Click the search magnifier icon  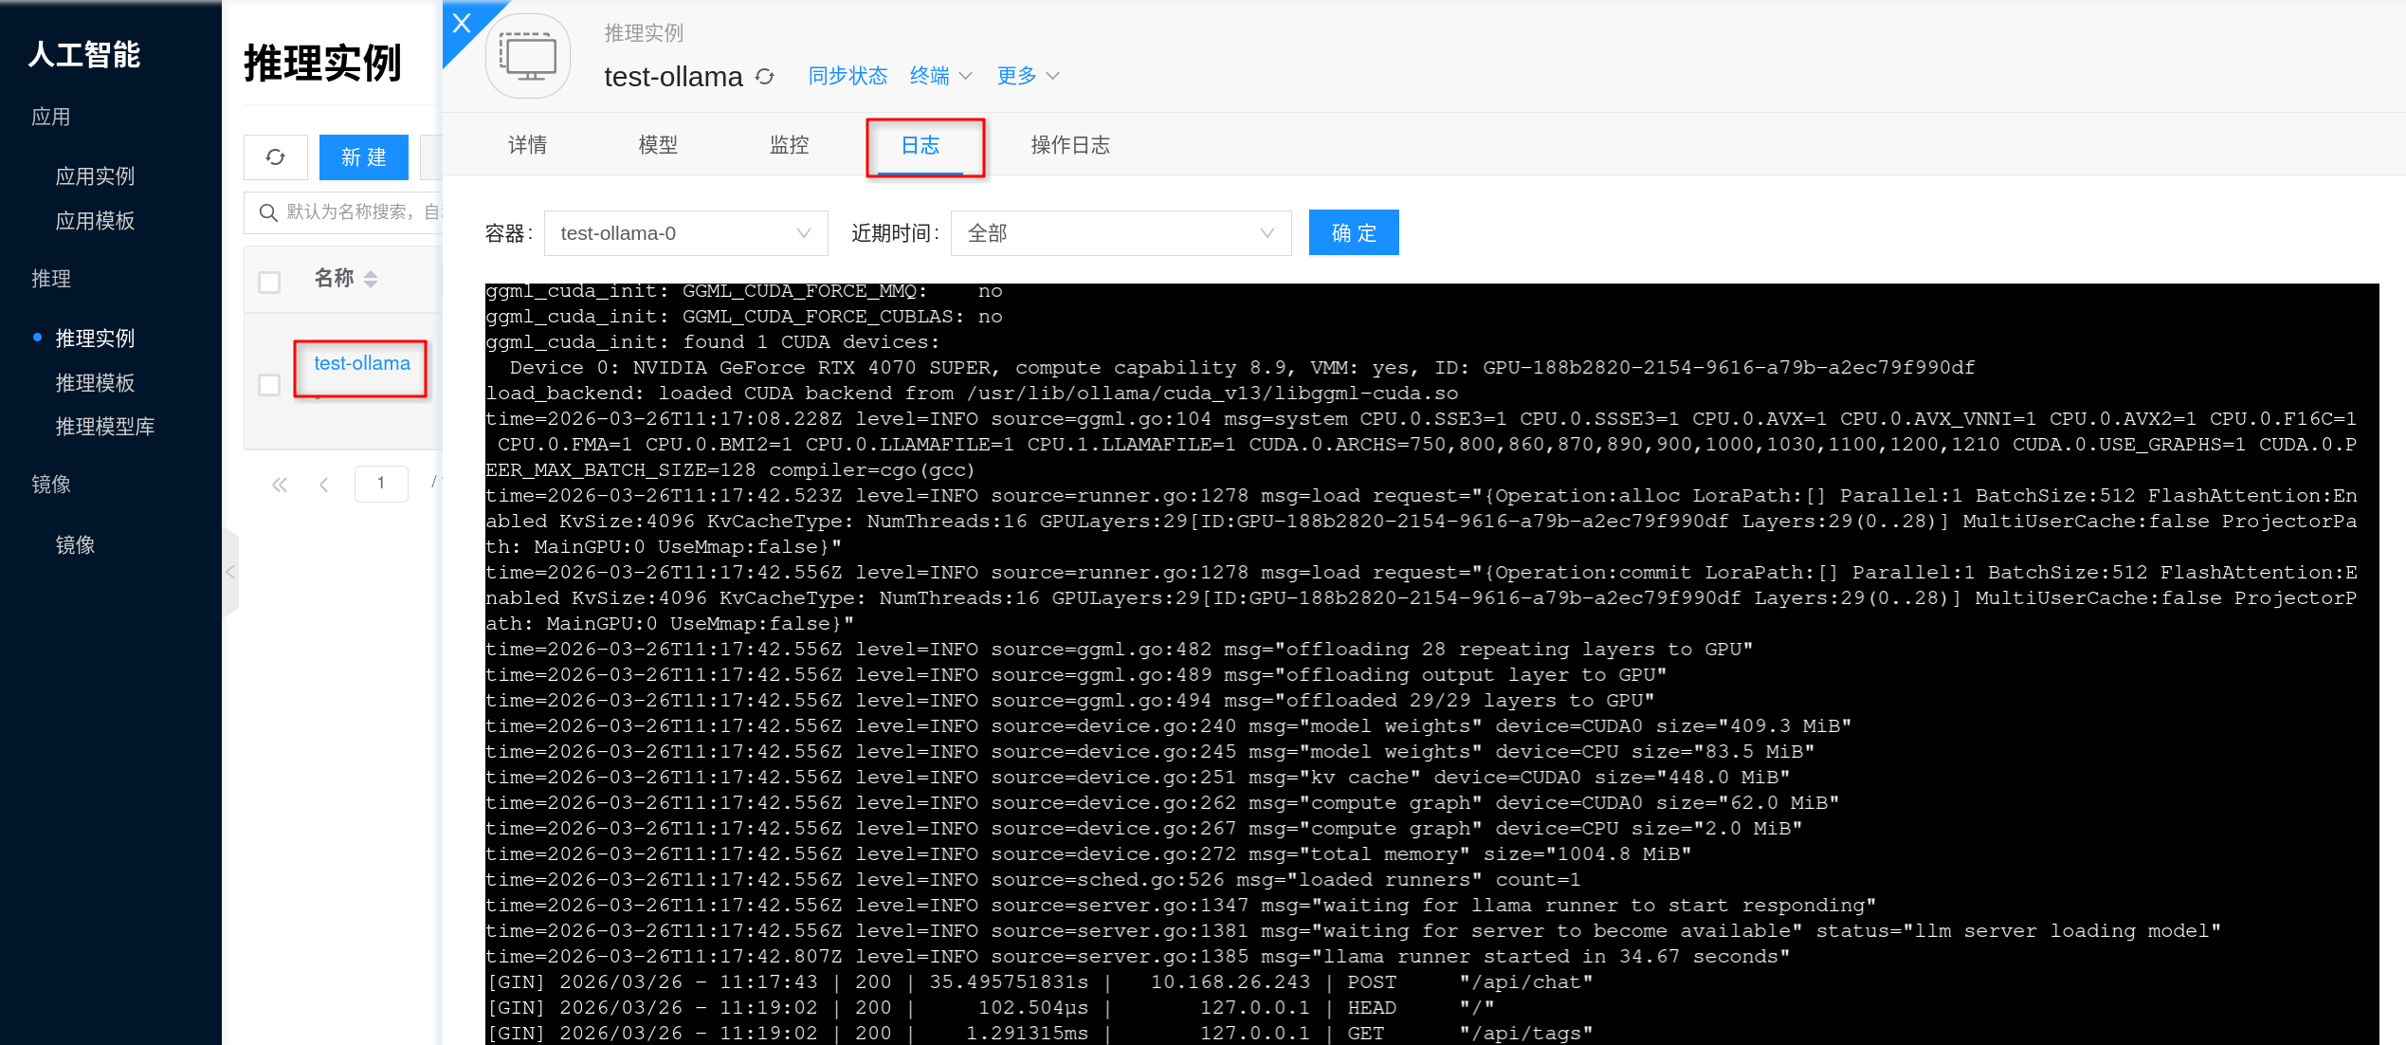coord(268,212)
